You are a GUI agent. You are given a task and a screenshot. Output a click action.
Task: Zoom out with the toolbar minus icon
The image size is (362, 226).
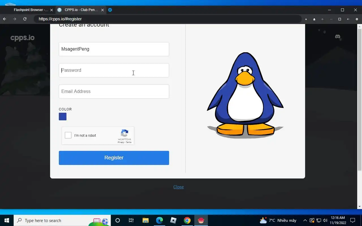[331, 19]
